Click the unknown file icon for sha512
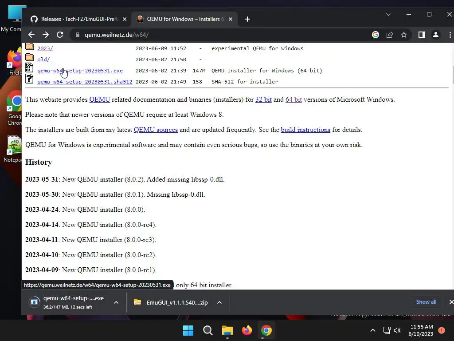Screen dimensions: 454x341 click(x=29, y=79)
